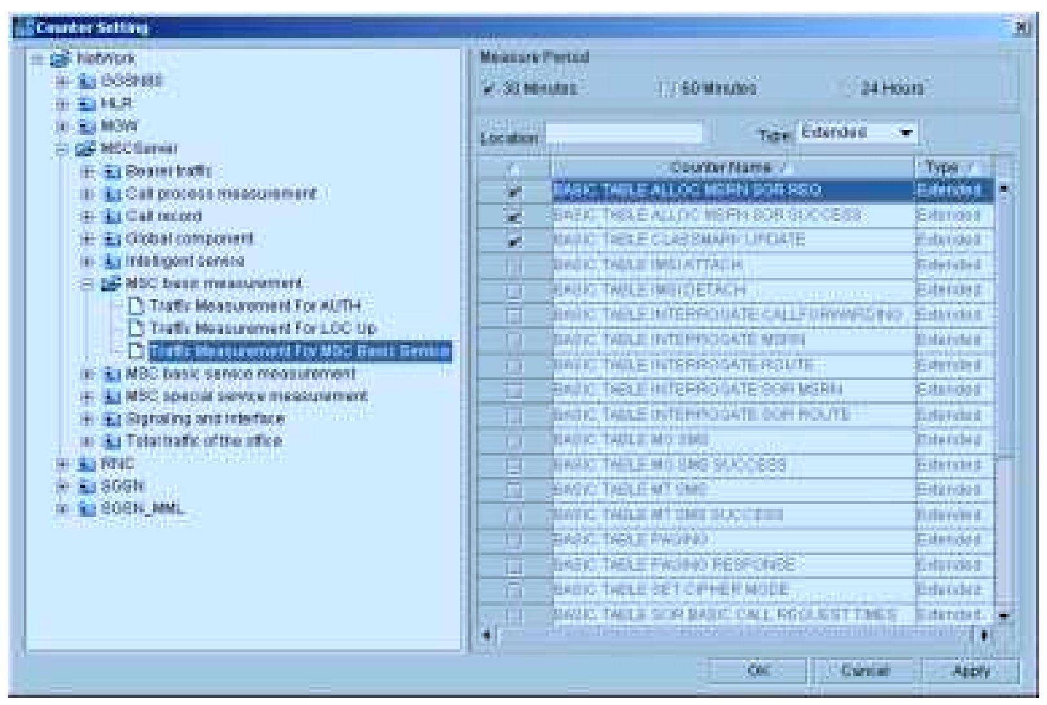
Task: Click the Location input field
Action: [625, 134]
